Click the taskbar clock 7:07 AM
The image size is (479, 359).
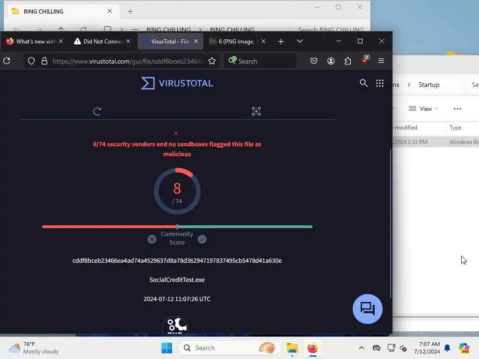click(427, 348)
